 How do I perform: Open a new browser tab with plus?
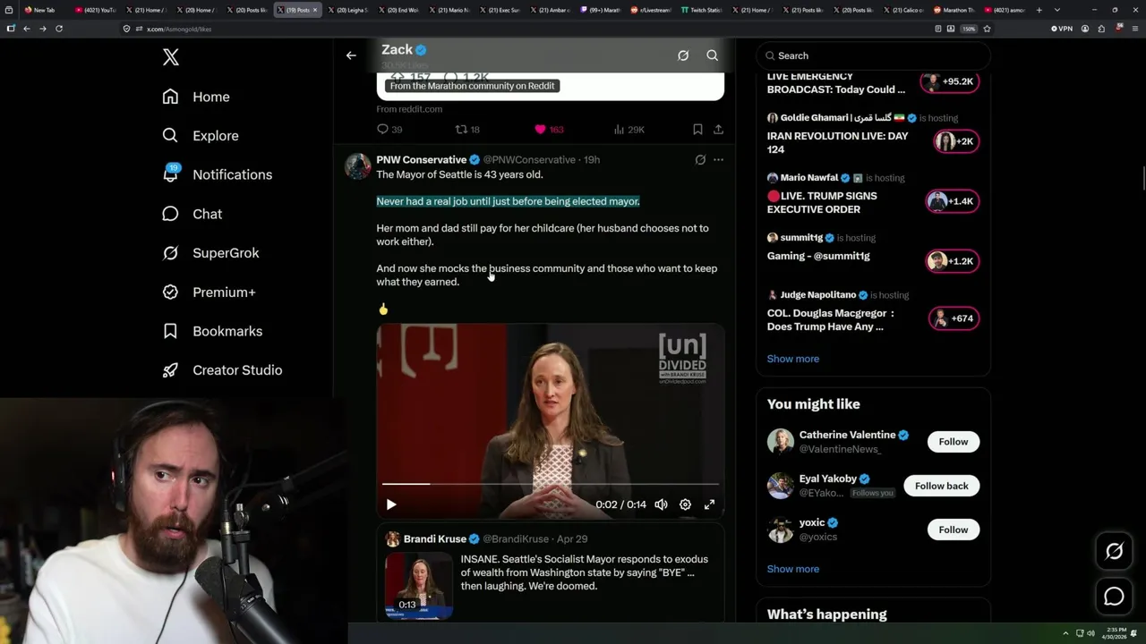coord(1039,10)
